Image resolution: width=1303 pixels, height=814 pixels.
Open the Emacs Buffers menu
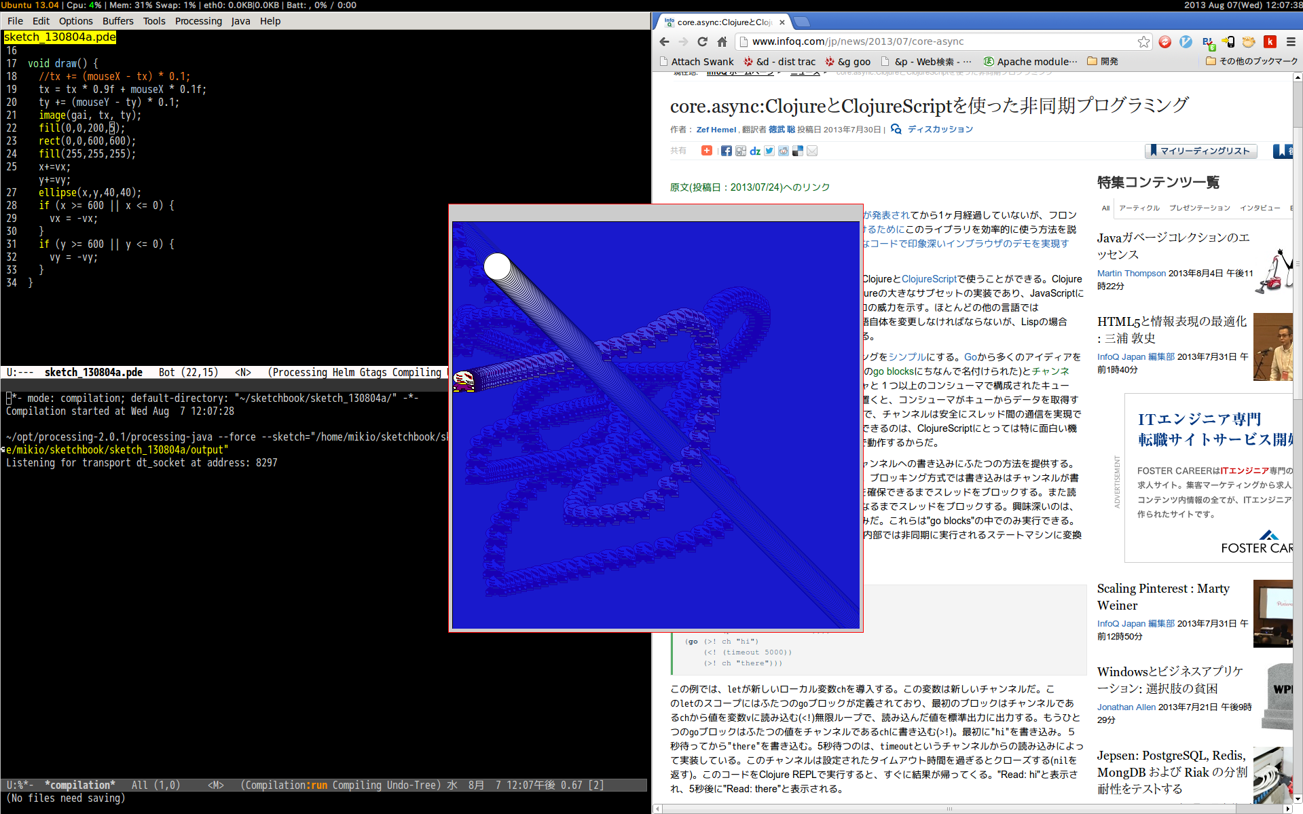pos(118,21)
